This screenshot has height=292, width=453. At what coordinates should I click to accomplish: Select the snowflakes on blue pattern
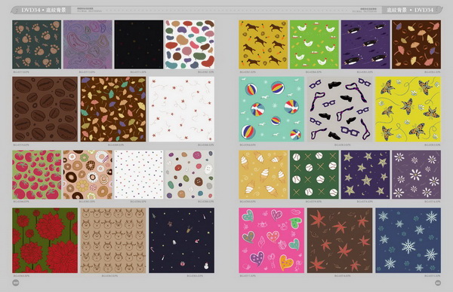(x=408, y=241)
